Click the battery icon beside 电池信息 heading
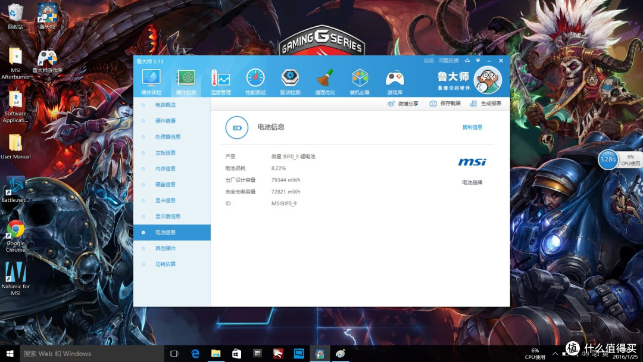 point(237,127)
